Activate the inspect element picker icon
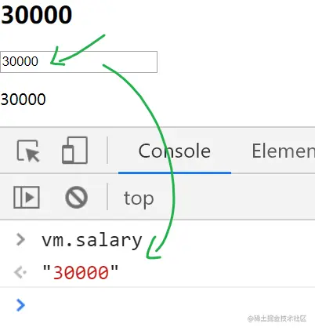This screenshot has height=331, width=315. tap(28, 151)
